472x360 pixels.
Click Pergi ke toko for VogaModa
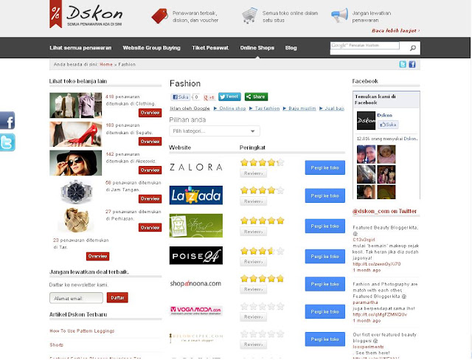point(325,311)
